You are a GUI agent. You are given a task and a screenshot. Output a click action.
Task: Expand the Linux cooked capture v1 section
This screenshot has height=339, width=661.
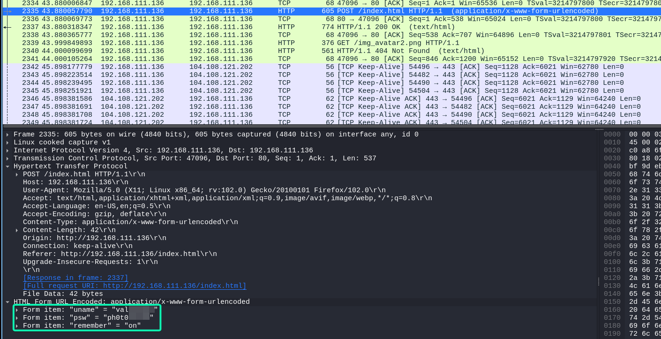8,143
